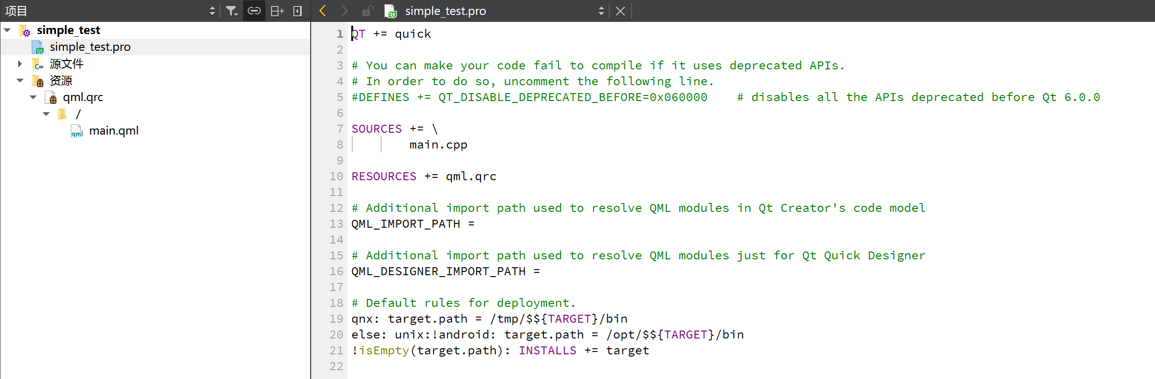
Task: Click 'main.cpp' on line 8
Action: (438, 145)
